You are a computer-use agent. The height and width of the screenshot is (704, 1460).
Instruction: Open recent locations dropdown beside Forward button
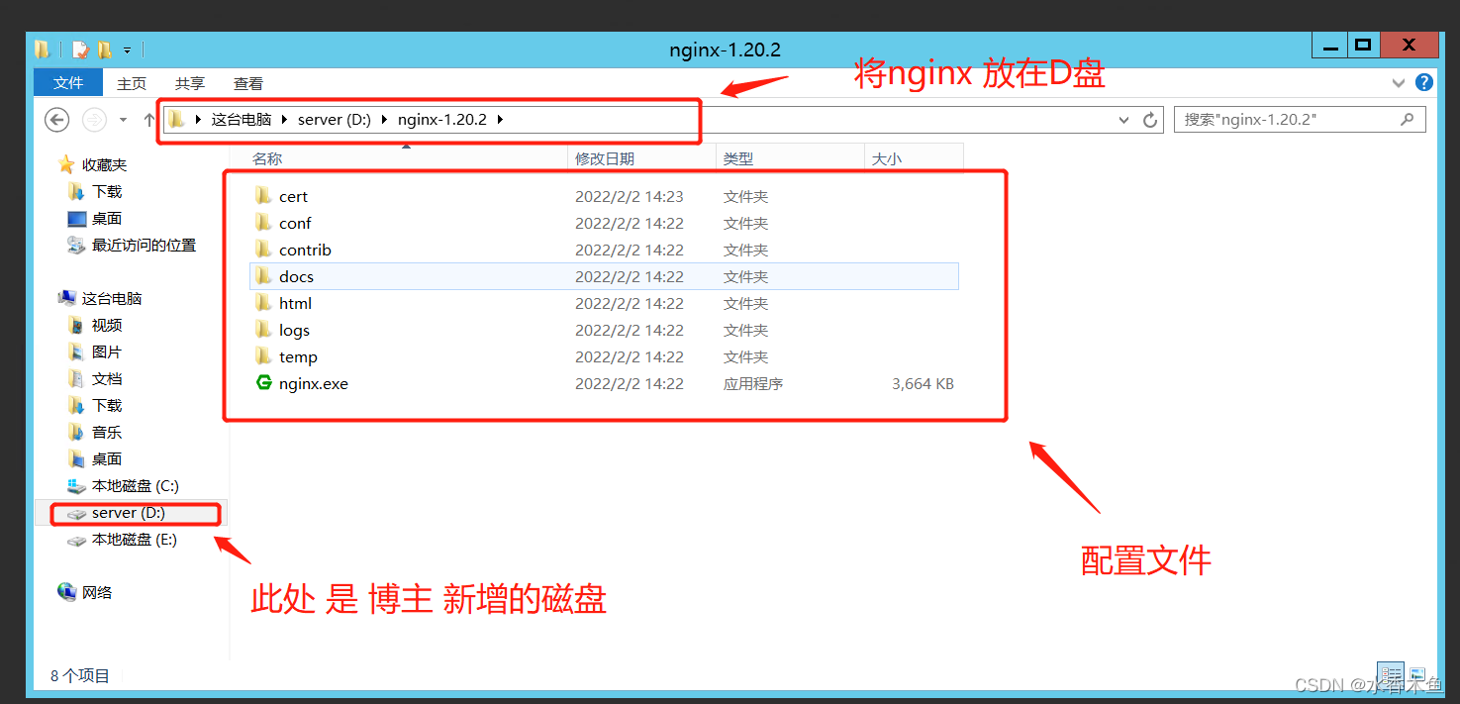click(x=123, y=120)
